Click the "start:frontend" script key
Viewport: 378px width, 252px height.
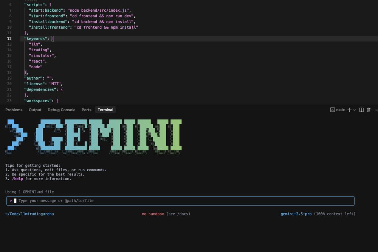click(x=47, y=16)
